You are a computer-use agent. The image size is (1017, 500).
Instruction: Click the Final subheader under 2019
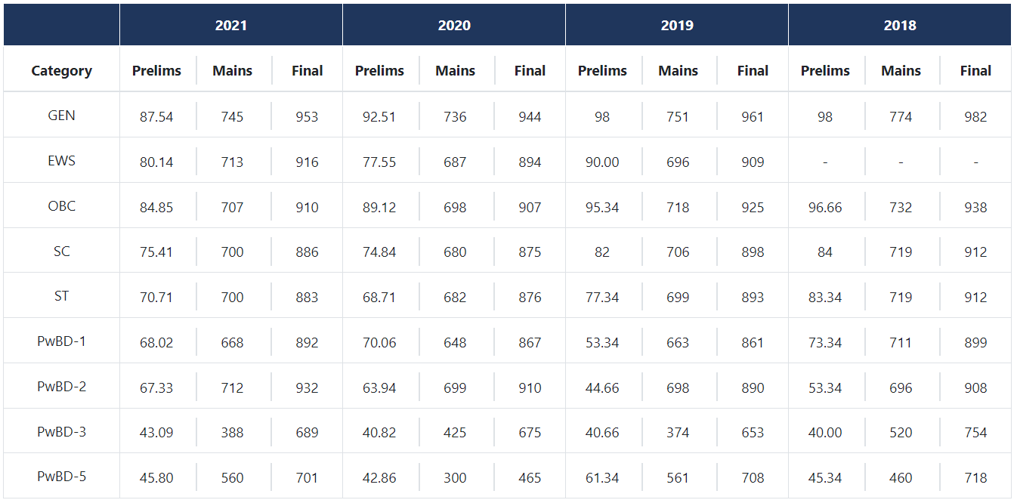point(753,71)
